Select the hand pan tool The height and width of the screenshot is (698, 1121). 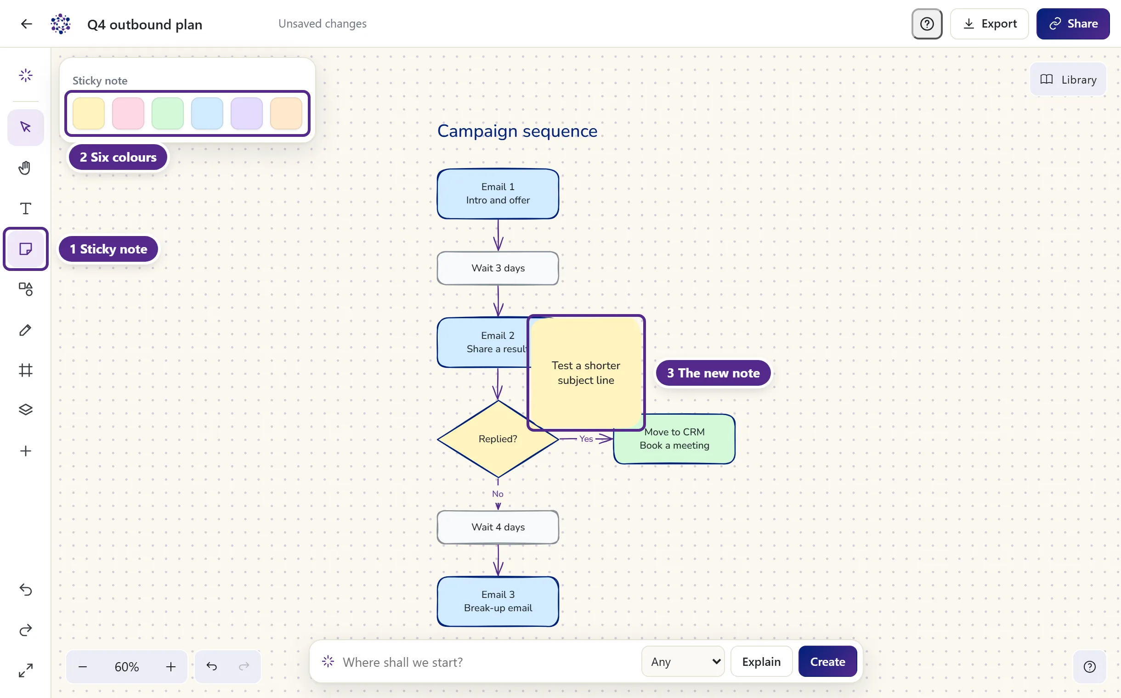point(26,168)
